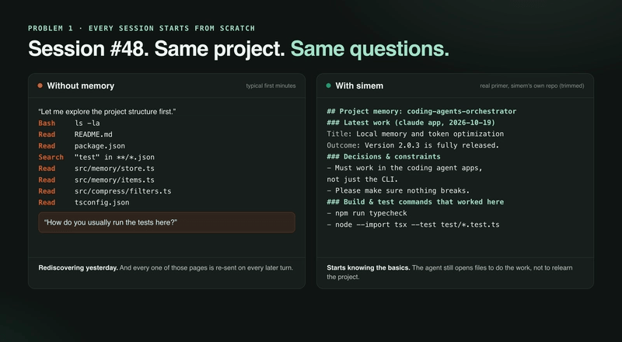This screenshot has height=342, width=622.
Task: Click the 'How do you usually run the tests here?' box
Action: (166, 222)
